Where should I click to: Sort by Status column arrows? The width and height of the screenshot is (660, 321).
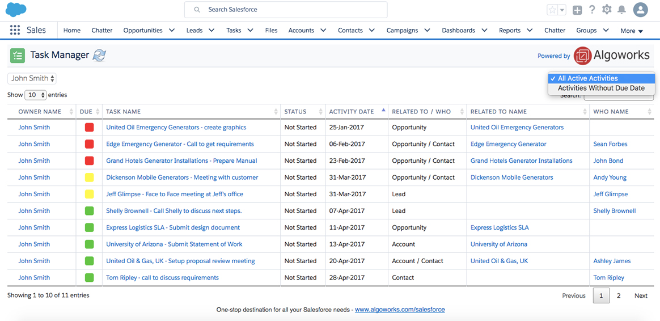coord(321,112)
